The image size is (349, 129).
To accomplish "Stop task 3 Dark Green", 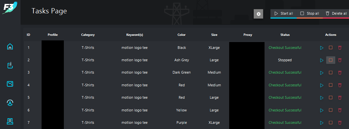I will pyautogui.click(x=331, y=72).
